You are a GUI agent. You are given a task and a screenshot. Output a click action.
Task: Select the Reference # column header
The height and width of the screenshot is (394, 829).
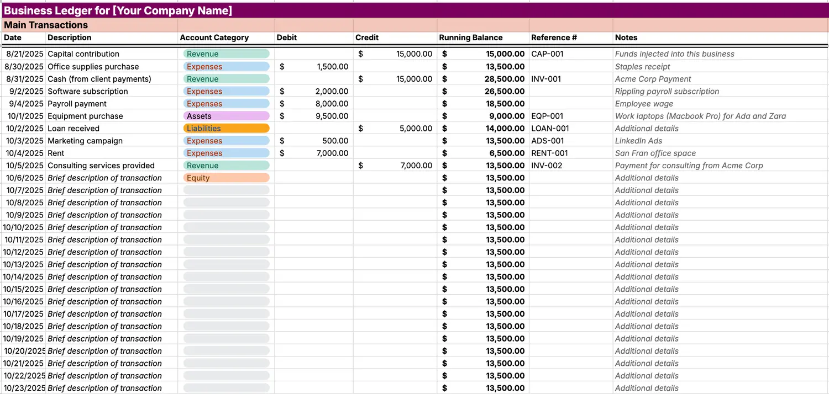tap(571, 38)
